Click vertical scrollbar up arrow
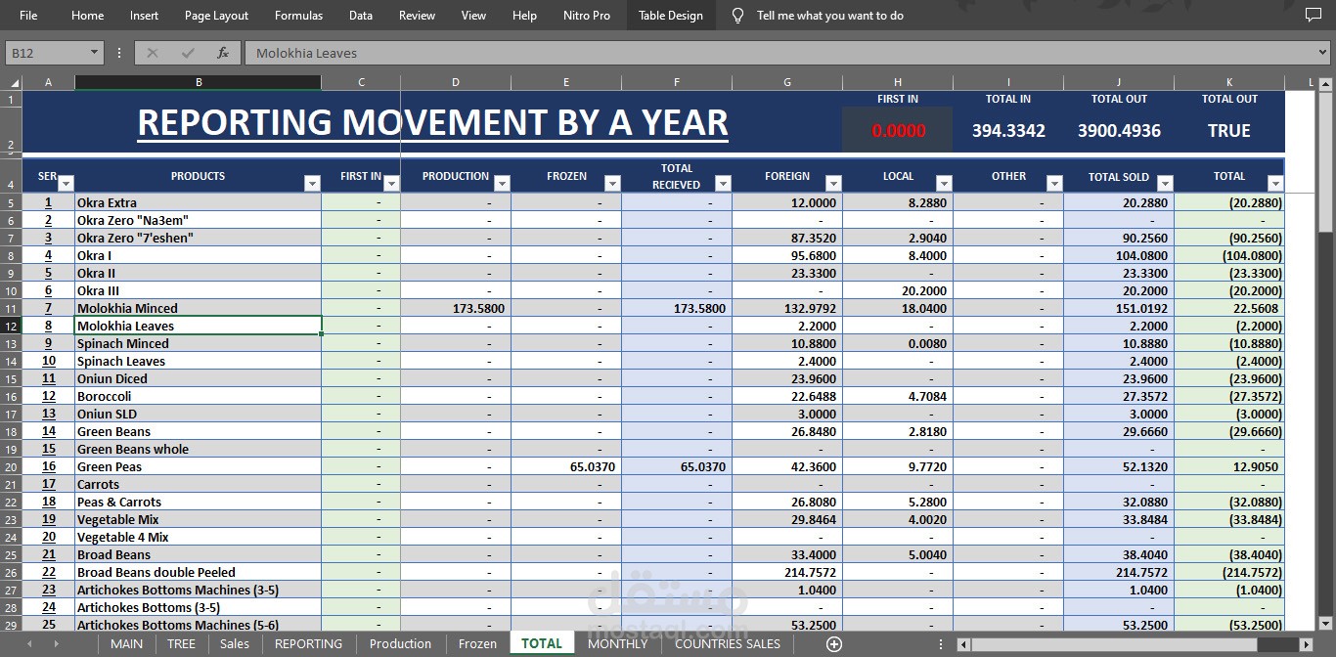Viewport: 1336px width, 657px height. click(1325, 83)
